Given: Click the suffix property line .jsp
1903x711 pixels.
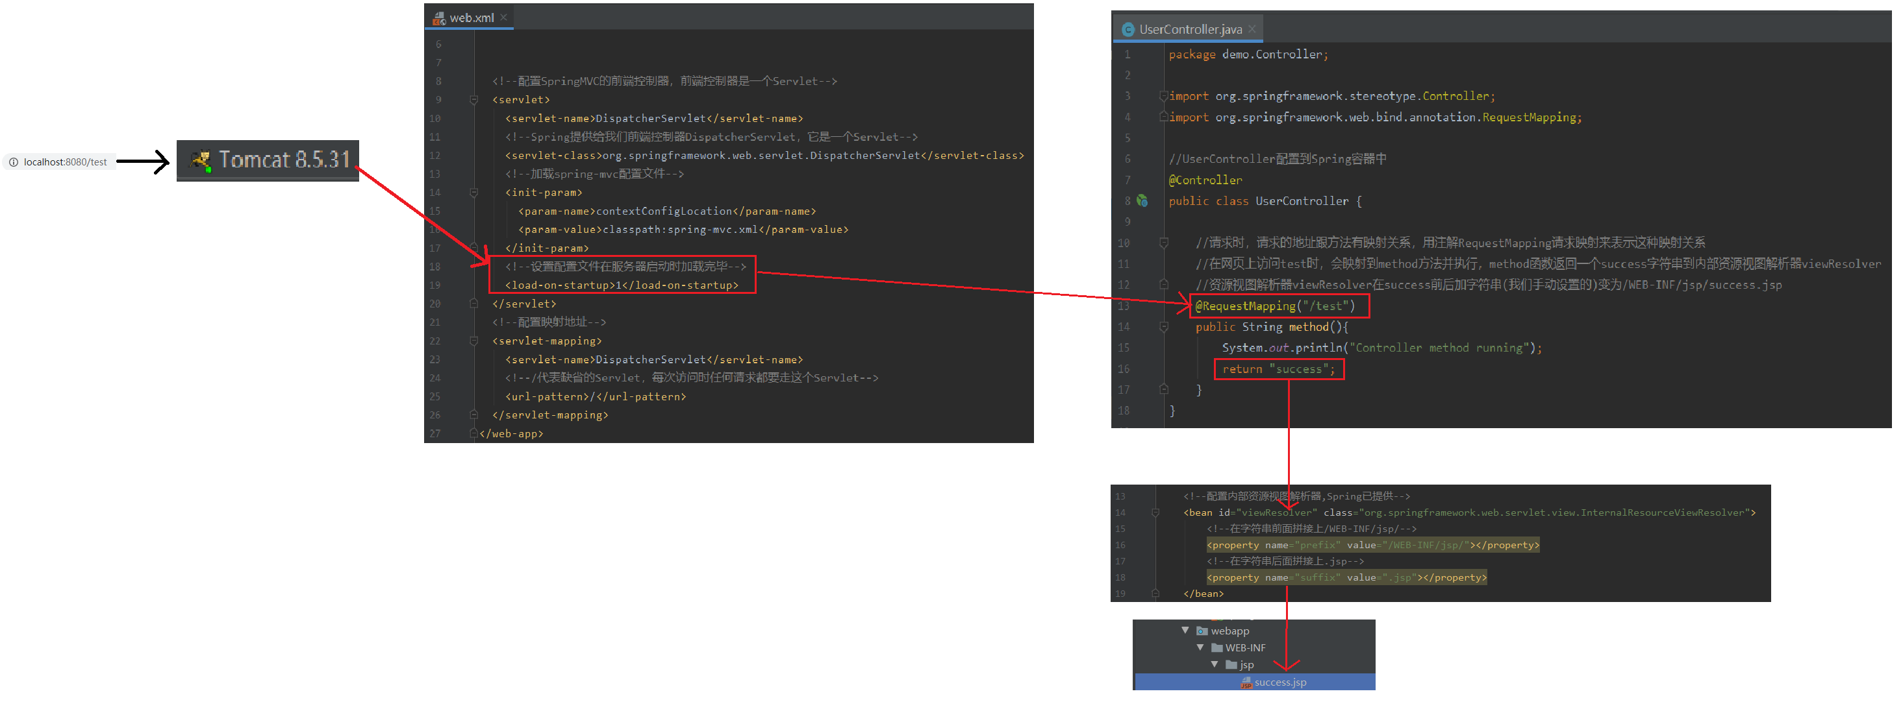Looking at the screenshot, I should click(x=1347, y=578).
